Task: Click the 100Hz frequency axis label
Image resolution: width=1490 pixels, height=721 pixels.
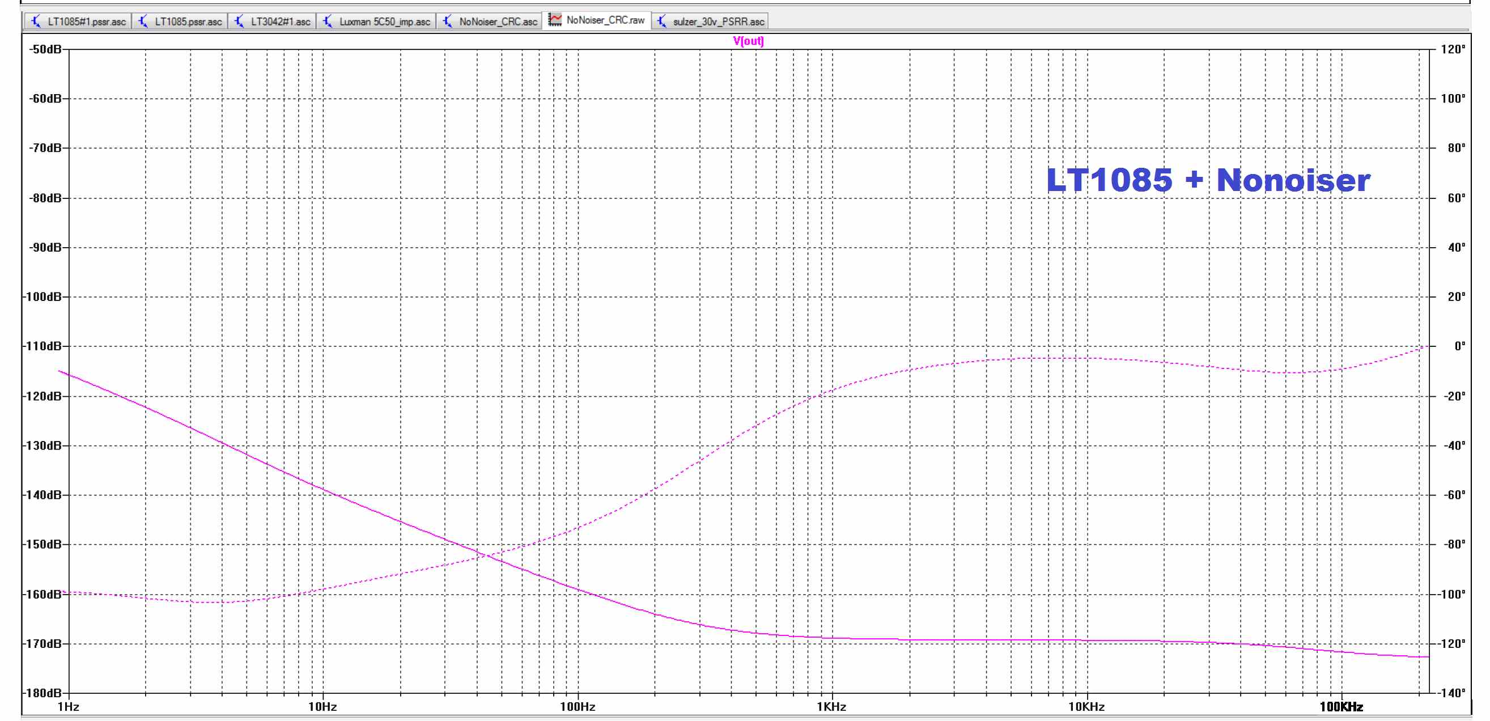Action: coord(578,706)
